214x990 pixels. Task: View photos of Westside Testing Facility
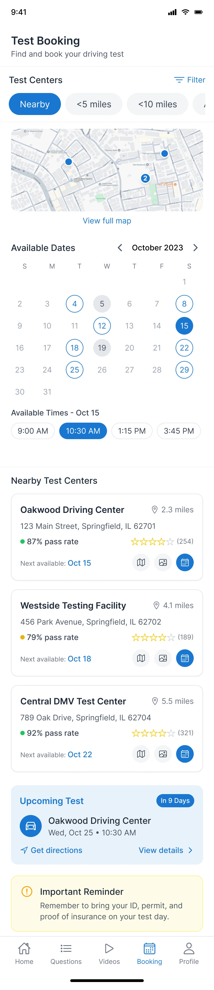click(x=163, y=658)
